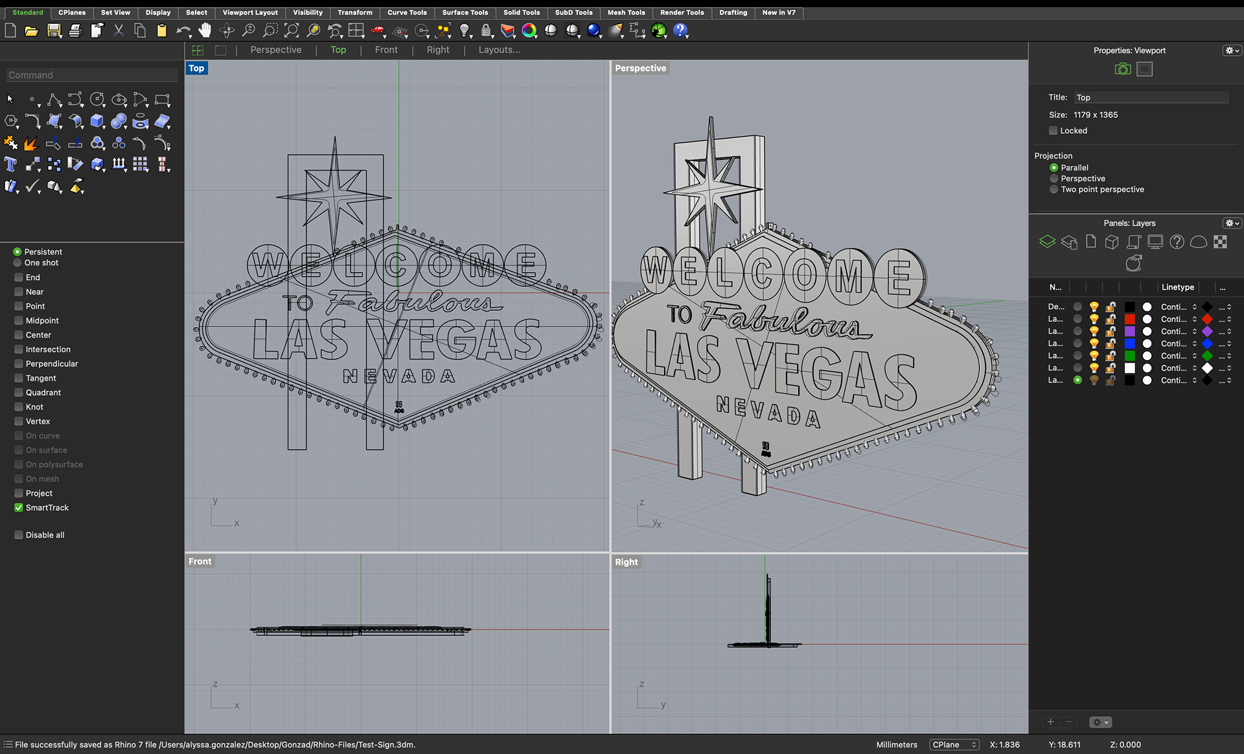The width and height of the screenshot is (1244, 754).
Task: Click the add layer plus button
Action: click(1050, 722)
